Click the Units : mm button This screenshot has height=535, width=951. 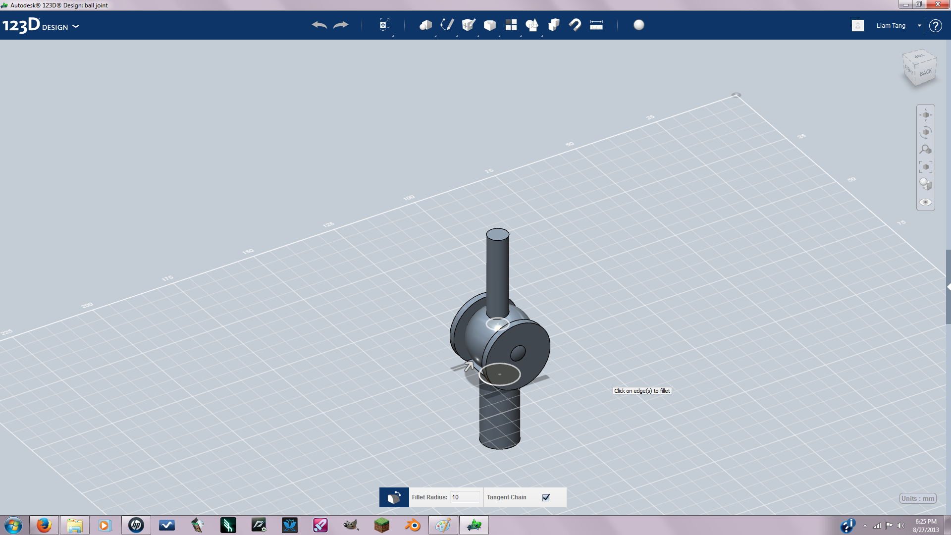point(918,498)
